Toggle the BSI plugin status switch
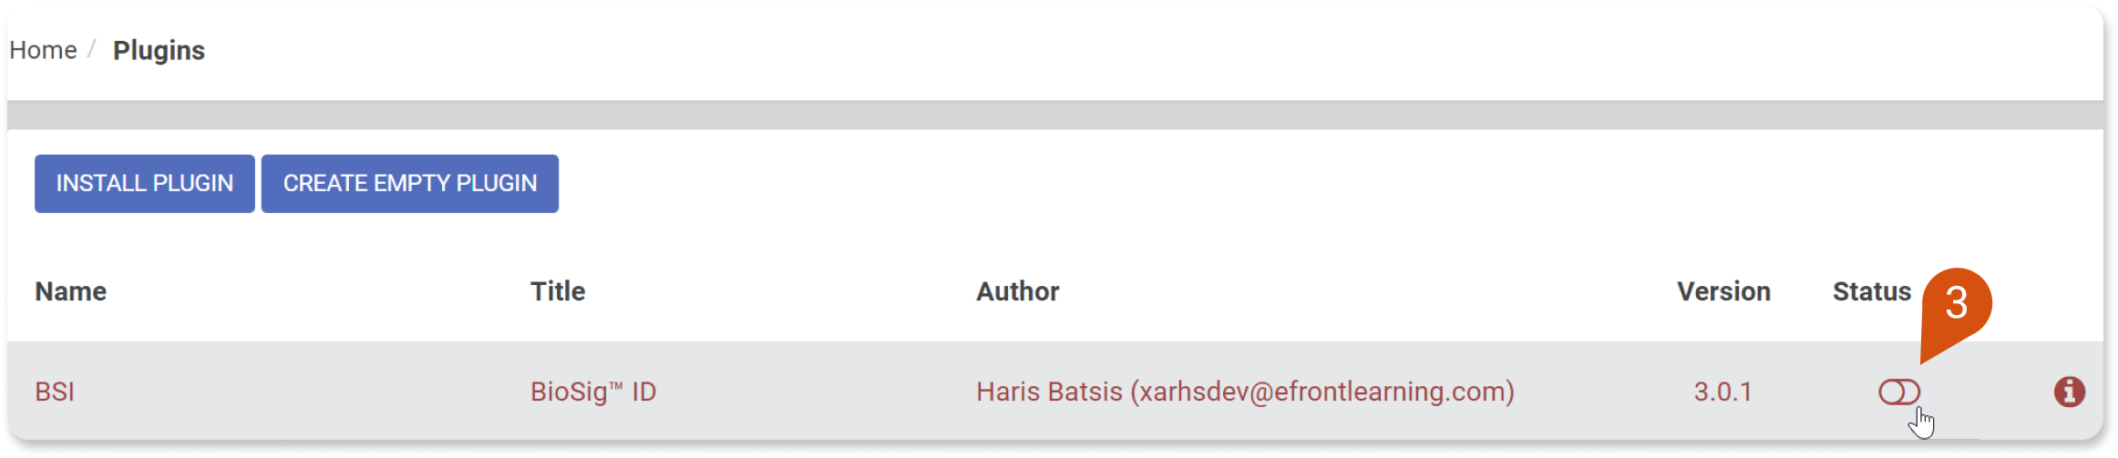This screenshot has height=458, width=2118. click(1899, 392)
